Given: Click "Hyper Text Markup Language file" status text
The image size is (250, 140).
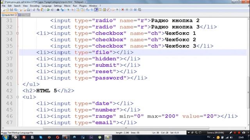Looking at the screenshot, I should 17,133.
